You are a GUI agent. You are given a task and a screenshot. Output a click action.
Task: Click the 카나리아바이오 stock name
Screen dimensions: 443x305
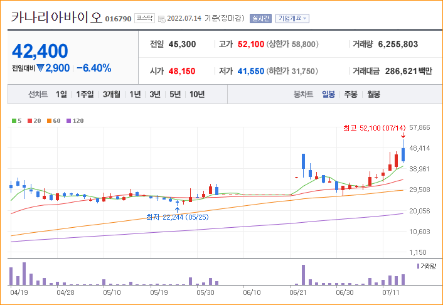point(56,18)
